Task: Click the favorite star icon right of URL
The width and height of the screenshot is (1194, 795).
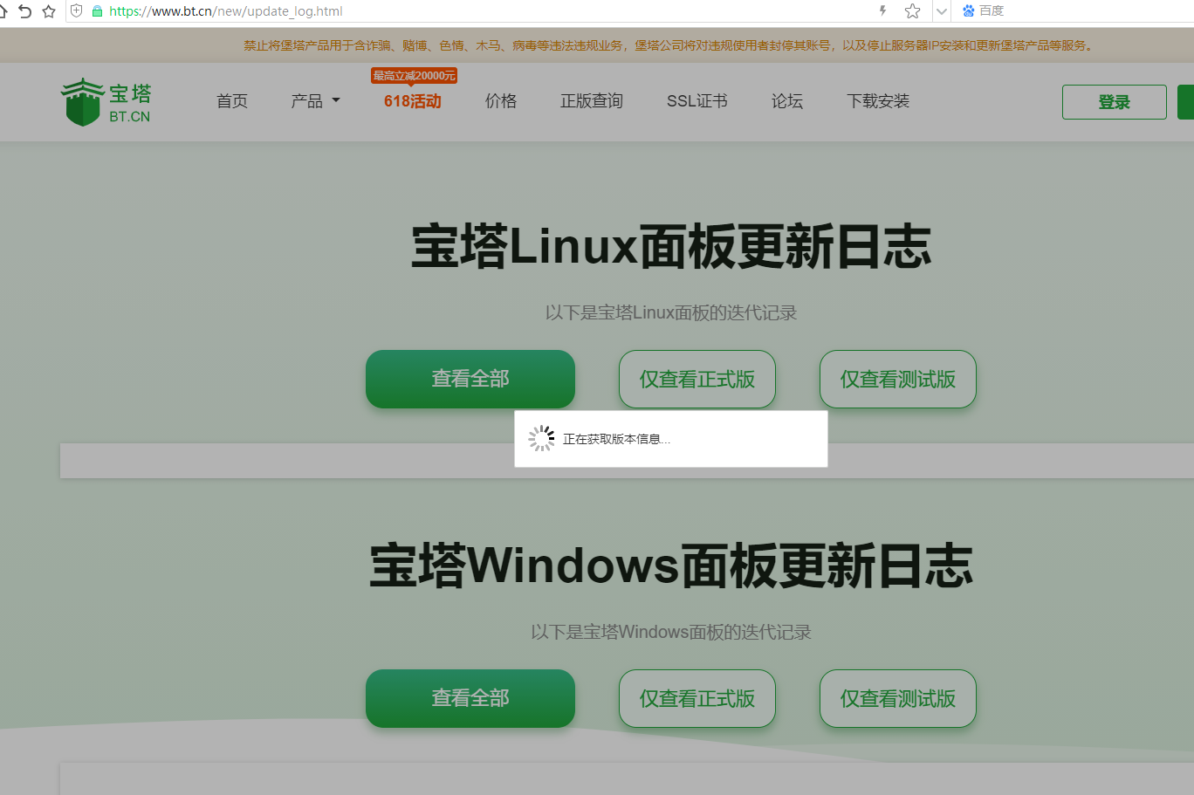Action: 913,11
